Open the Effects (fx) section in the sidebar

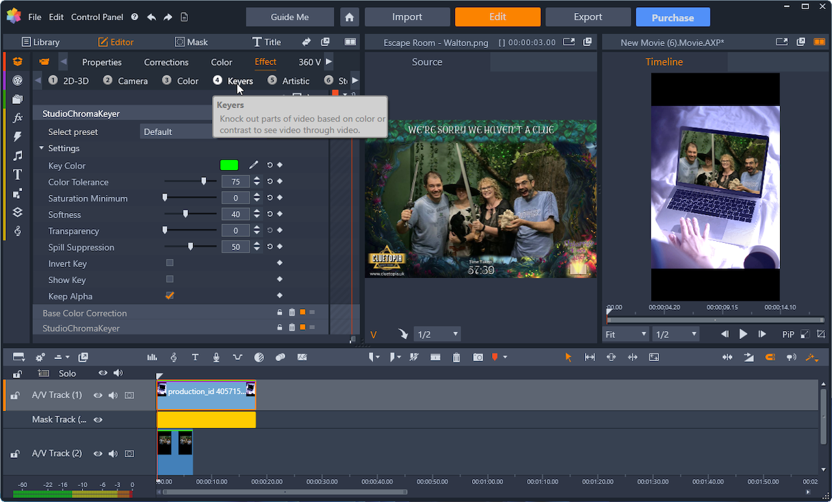17,117
